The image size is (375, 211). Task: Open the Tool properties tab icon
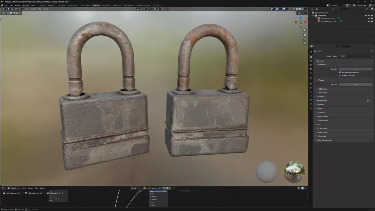311,51
